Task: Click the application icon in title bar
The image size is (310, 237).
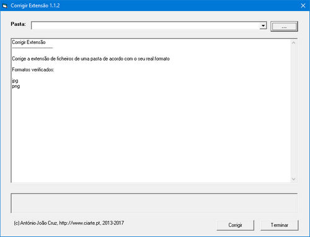Action: pos(5,6)
